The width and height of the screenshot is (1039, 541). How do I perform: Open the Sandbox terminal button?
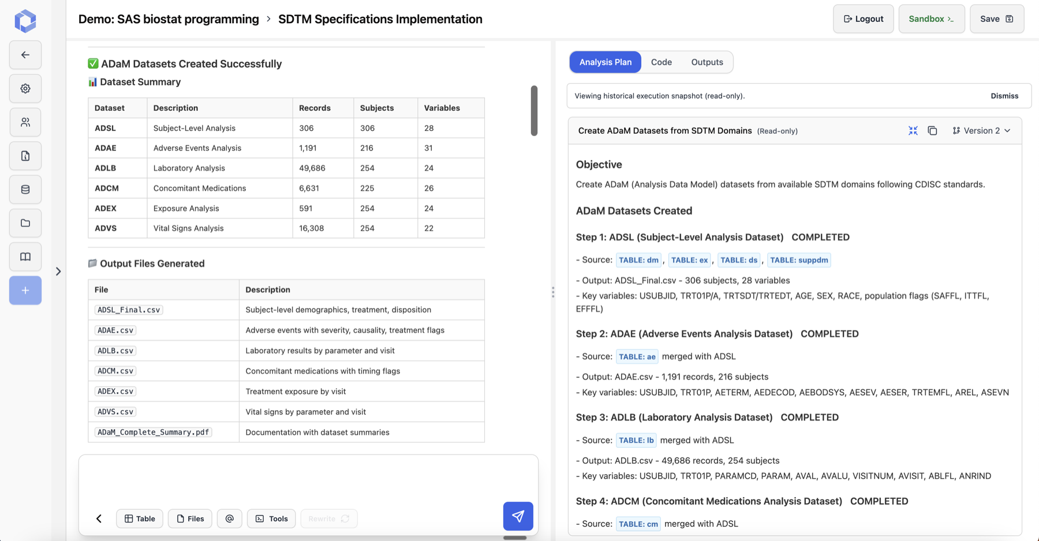[931, 19]
